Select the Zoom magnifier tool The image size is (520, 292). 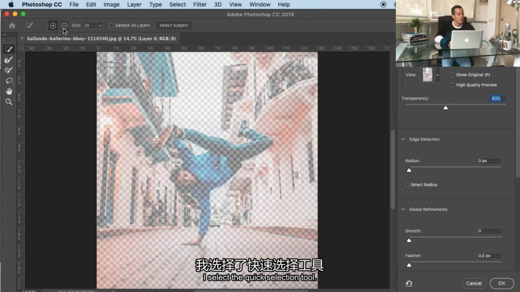tap(9, 102)
